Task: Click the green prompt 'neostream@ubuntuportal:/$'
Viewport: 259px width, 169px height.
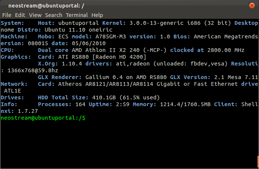Action: coord(43,118)
